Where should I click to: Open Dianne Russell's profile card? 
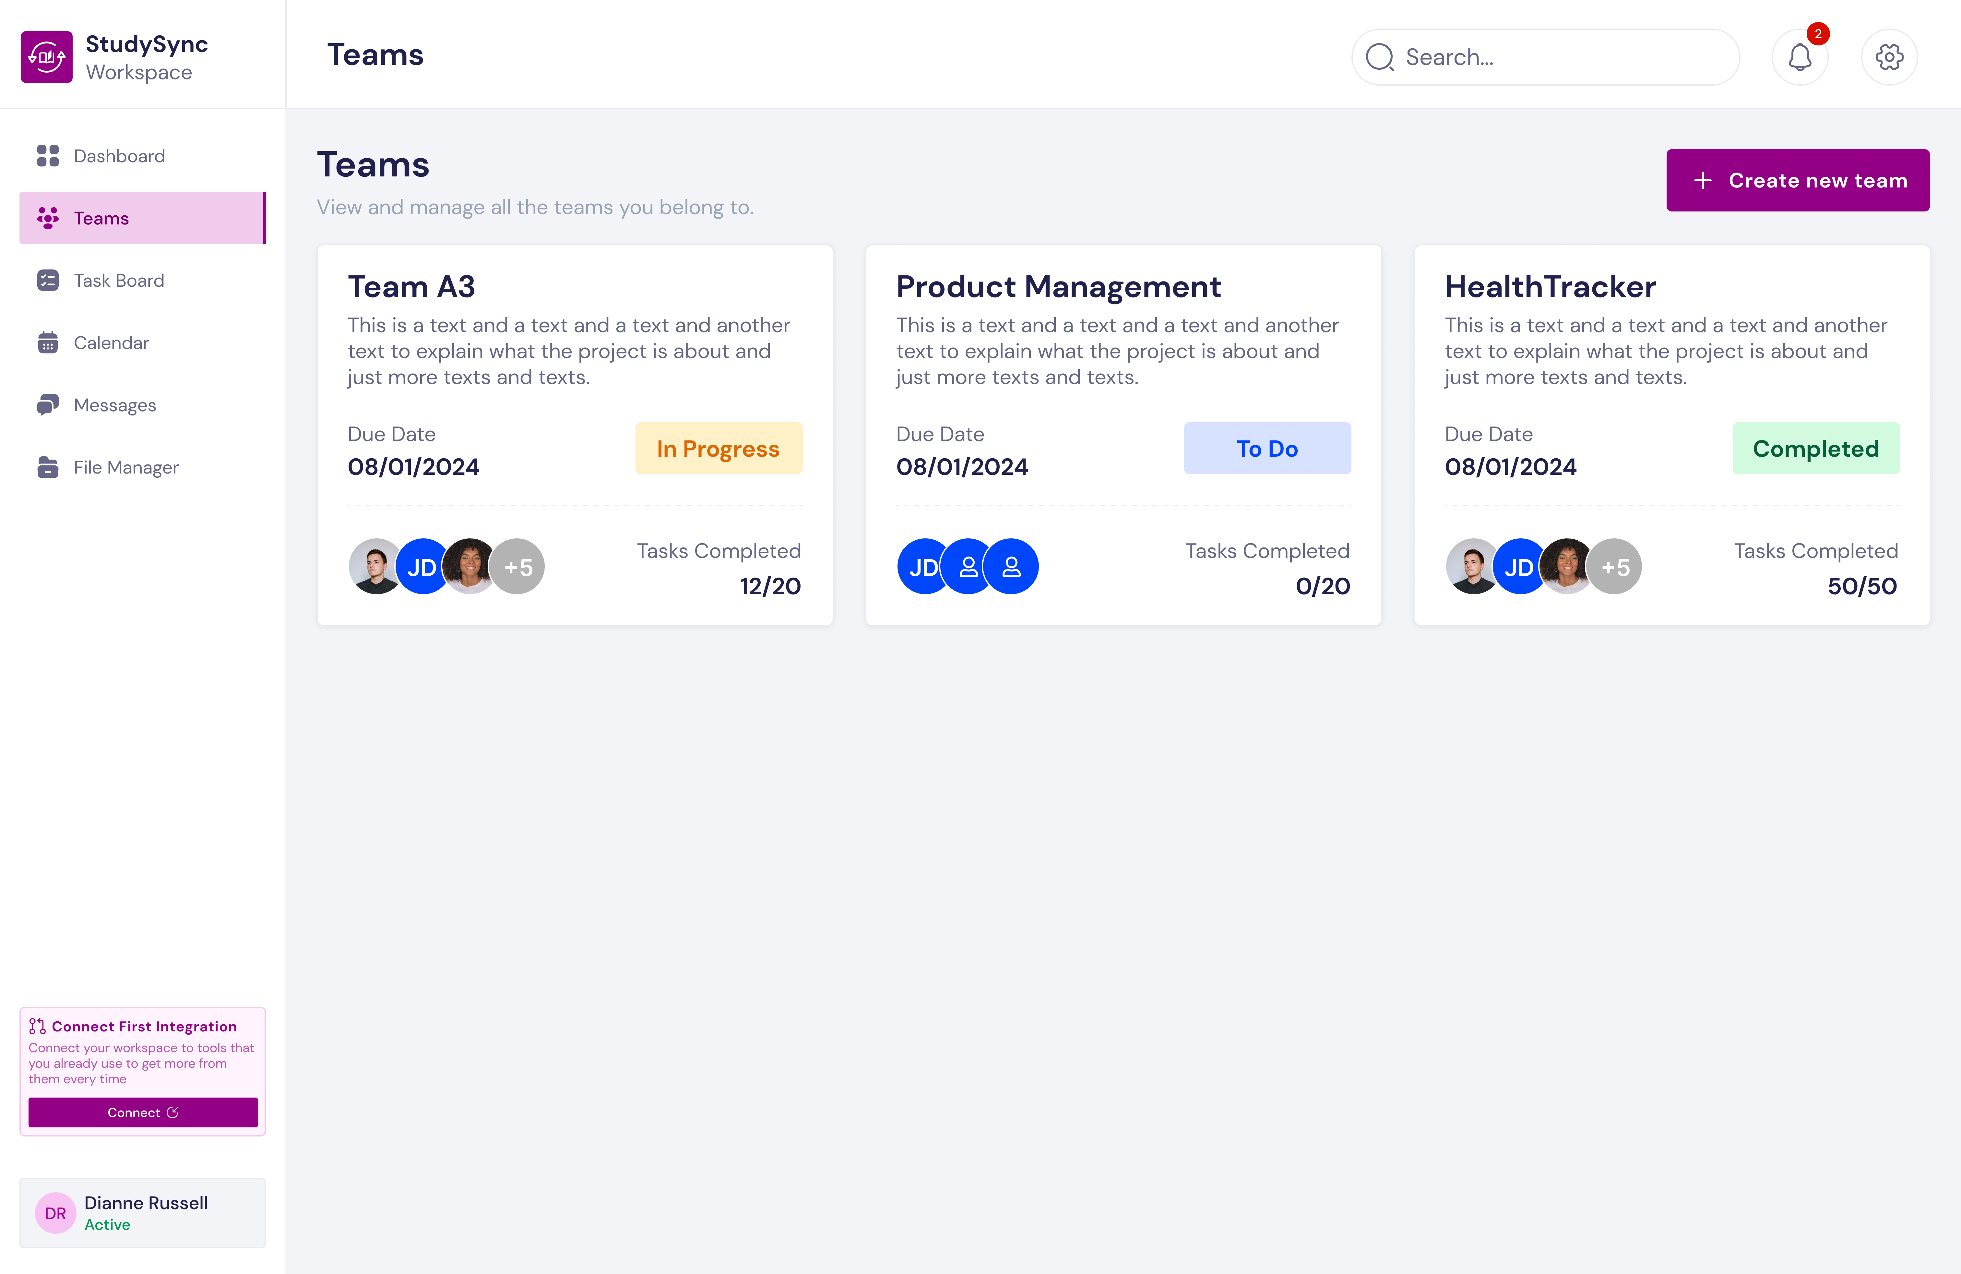[x=143, y=1212]
